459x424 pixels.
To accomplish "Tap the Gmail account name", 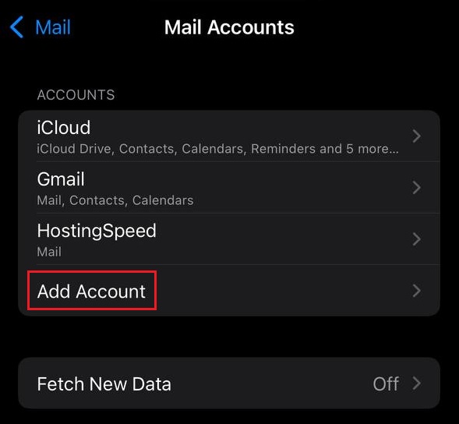I will (61, 179).
